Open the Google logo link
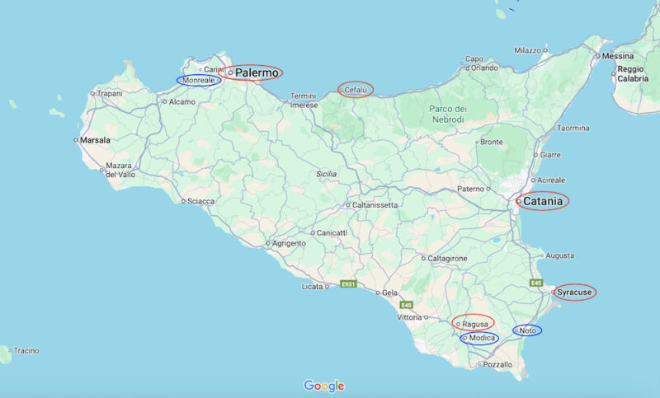 tap(324, 386)
